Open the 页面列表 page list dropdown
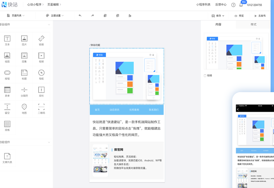274x188 pixels. pyautogui.click(x=16, y=16)
